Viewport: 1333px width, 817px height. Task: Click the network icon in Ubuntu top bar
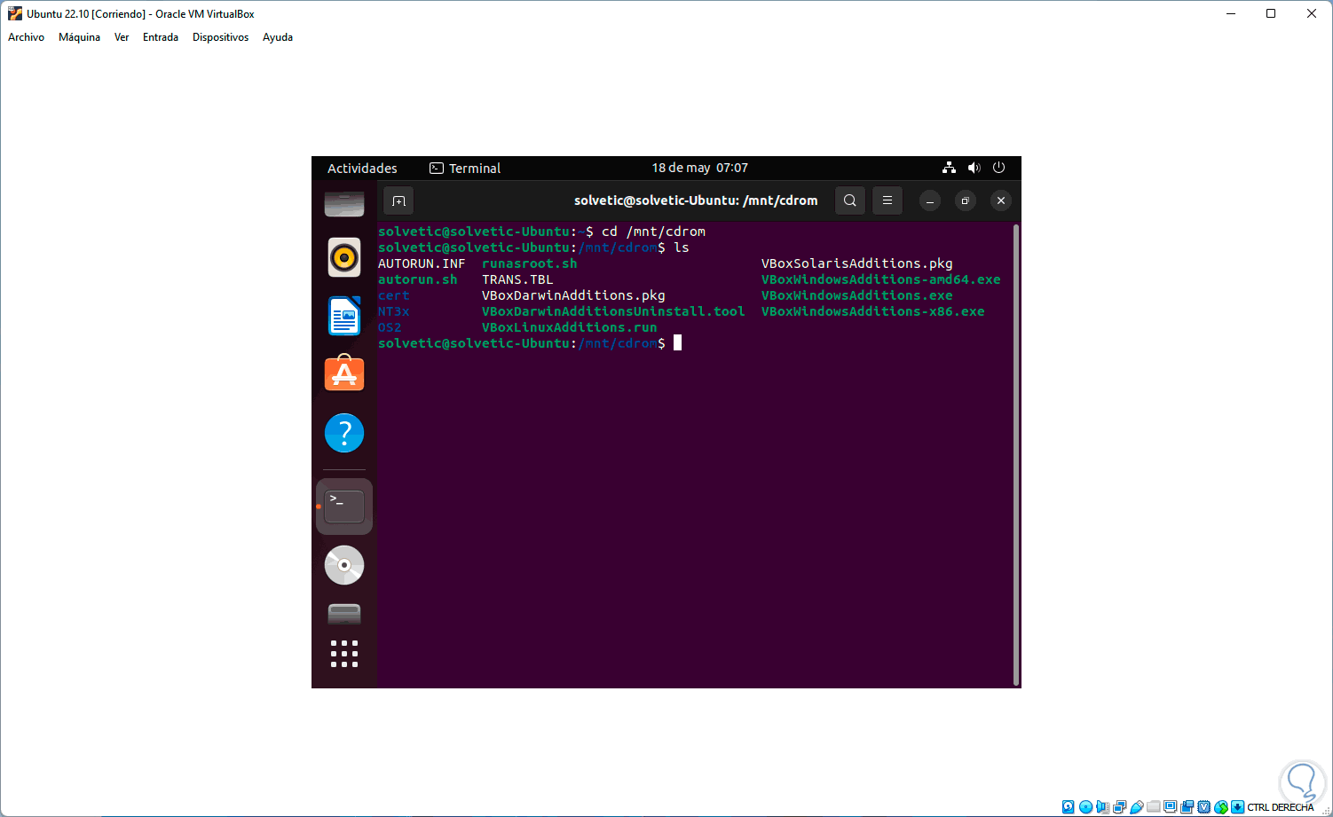pyautogui.click(x=949, y=168)
